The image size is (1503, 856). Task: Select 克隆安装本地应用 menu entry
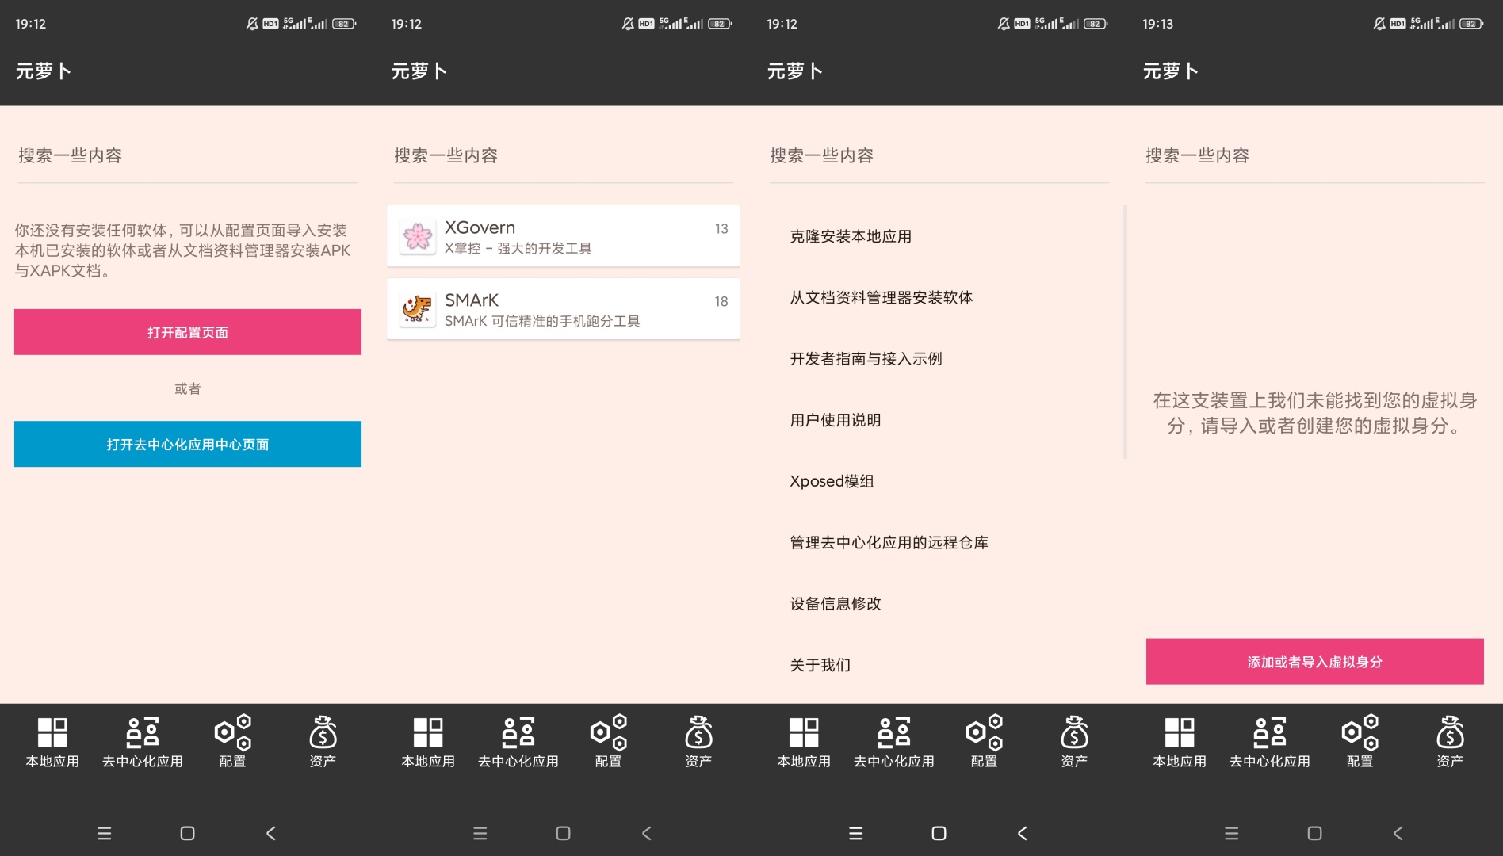pyautogui.click(x=851, y=236)
